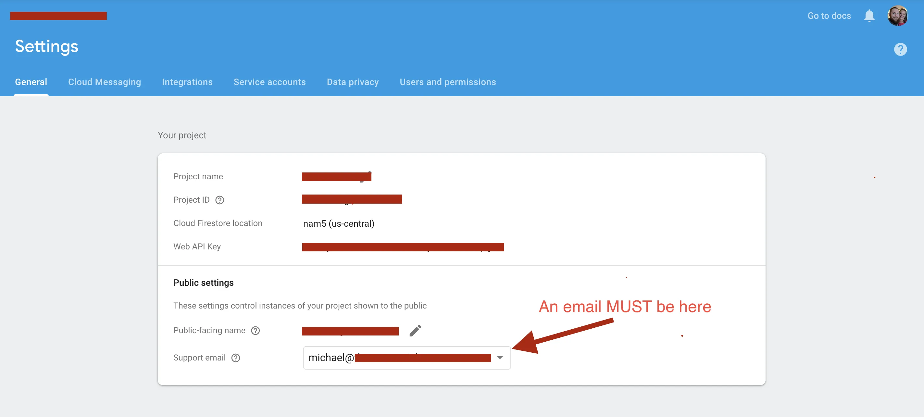The width and height of the screenshot is (924, 417).
Task: Switch to the General tab
Action: coord(31,82)
